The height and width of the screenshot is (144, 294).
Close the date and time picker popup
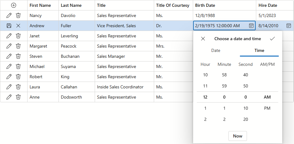click(203, 39)
